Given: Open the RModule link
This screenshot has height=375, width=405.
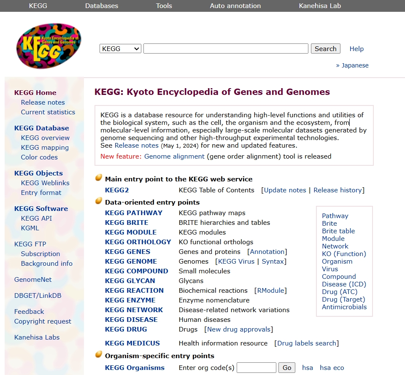Looking at the screenshot, I should (270, 290).
